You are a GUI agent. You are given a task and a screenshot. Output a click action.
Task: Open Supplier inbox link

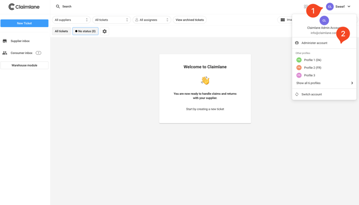pos(20,41)
